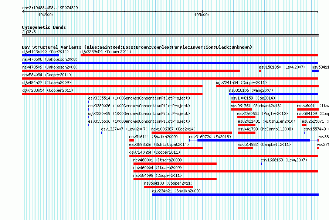This screenshot has height=220, width=329.
Task: Open variant nsv470509 (Jakobsson2008)
Action: point(131,71)
